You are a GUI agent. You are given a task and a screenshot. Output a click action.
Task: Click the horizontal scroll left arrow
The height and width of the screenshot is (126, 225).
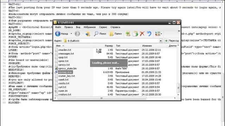tap(56, 98)
